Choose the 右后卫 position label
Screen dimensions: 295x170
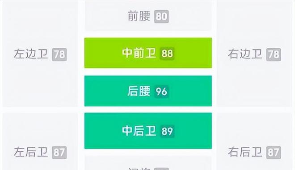(x=245, y=152)
